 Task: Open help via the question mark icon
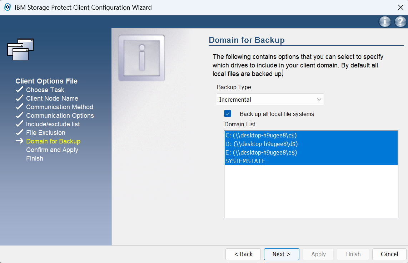400,22
